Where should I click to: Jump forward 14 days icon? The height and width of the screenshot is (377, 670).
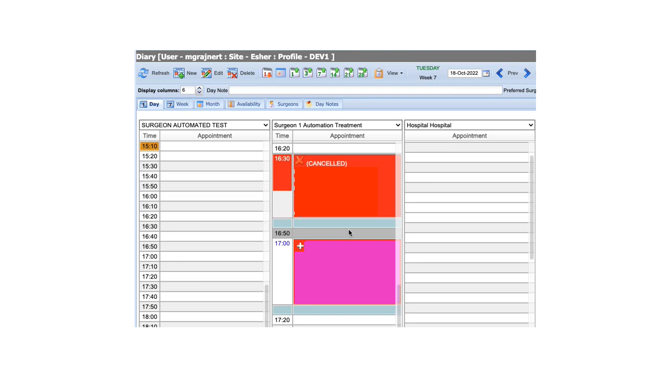click(335, 73)
